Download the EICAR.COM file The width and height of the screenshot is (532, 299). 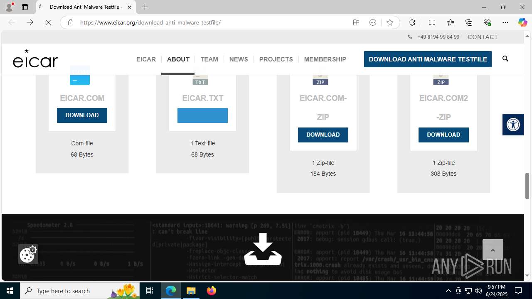[82, 115]
